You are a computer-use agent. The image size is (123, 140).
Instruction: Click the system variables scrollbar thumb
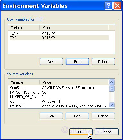click(111, 88)
